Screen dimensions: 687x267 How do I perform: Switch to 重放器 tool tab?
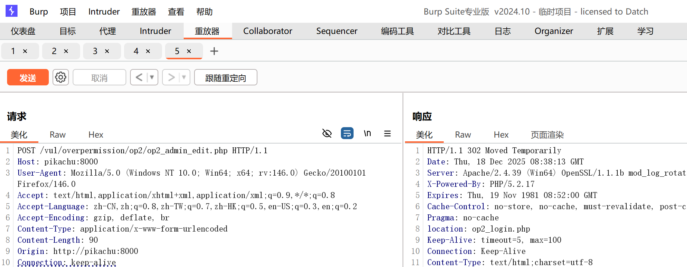pyautogui.click(x=208, y=31)
